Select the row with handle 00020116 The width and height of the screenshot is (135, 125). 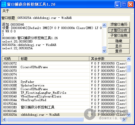point(64,78)
